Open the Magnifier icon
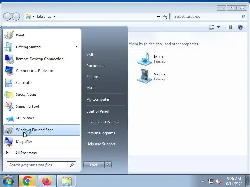This screenshot has height=187, width=250. click(x=9, y=142)
